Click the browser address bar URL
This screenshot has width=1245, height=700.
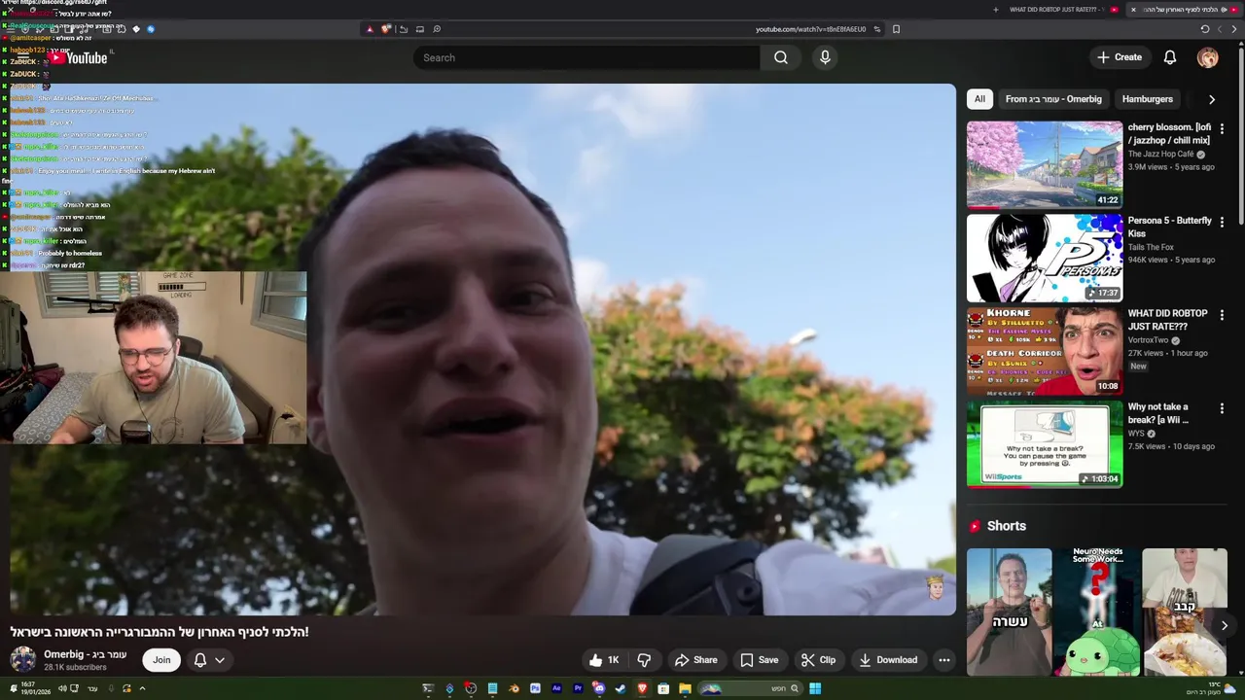810,29
